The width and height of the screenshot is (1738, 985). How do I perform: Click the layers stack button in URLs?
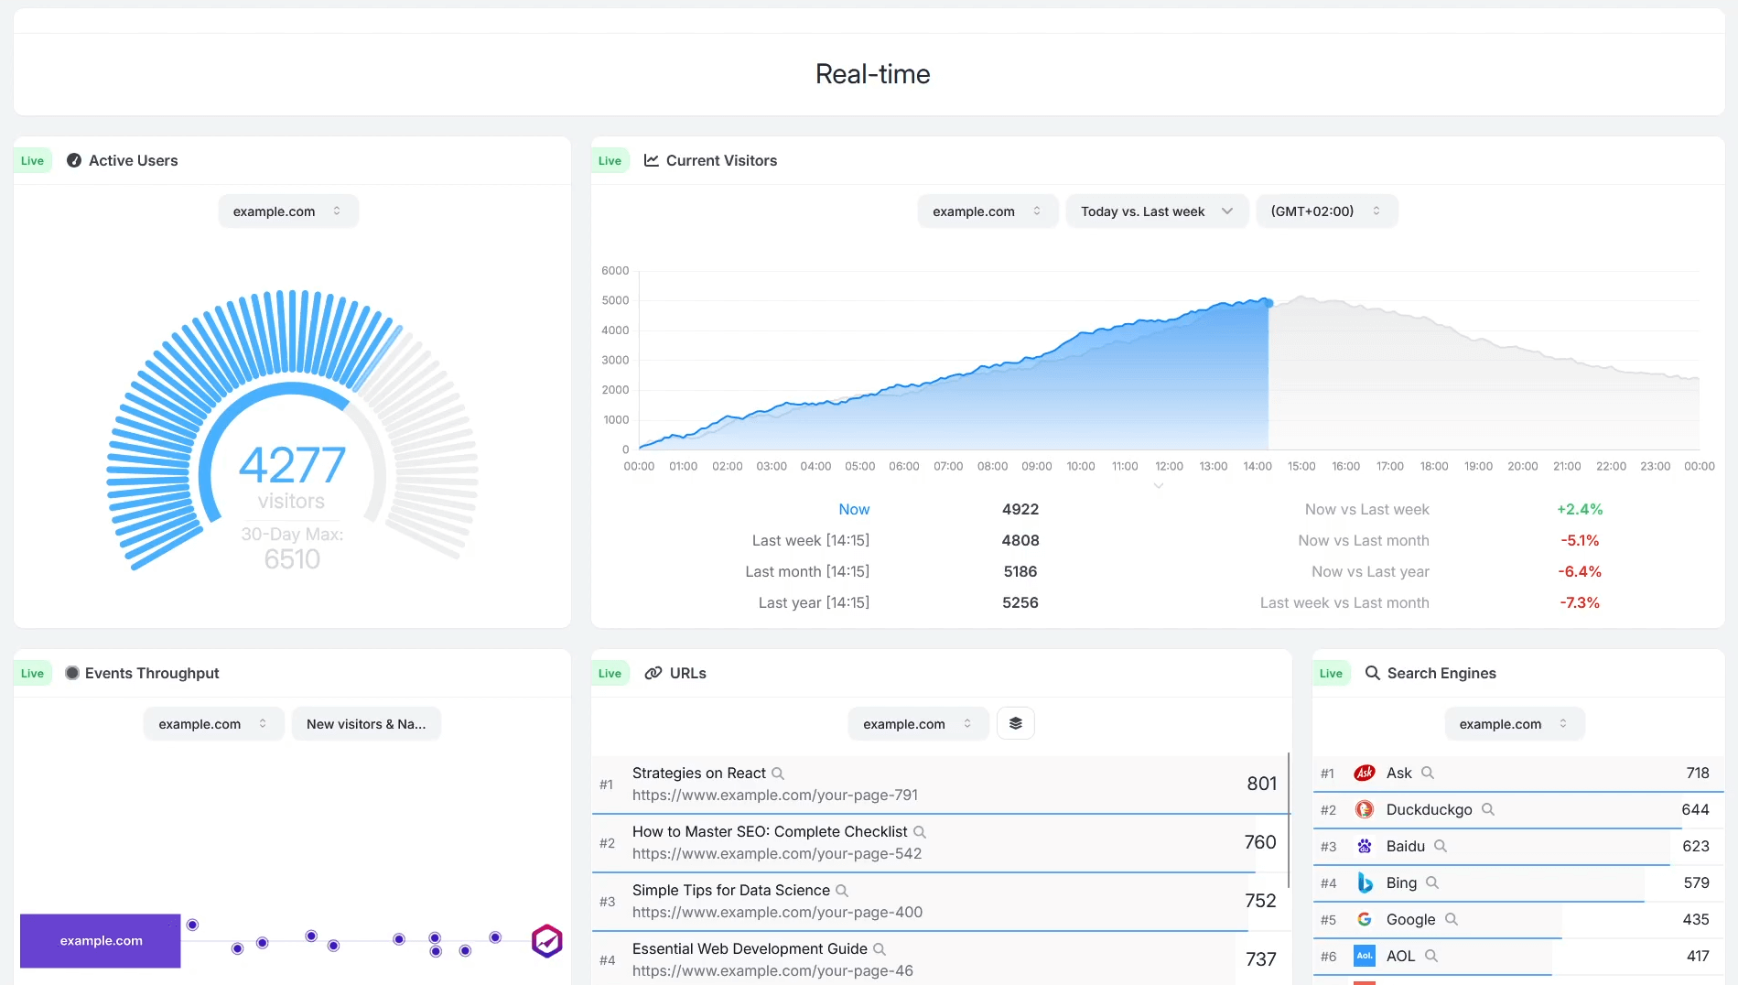click(1016, 723)
